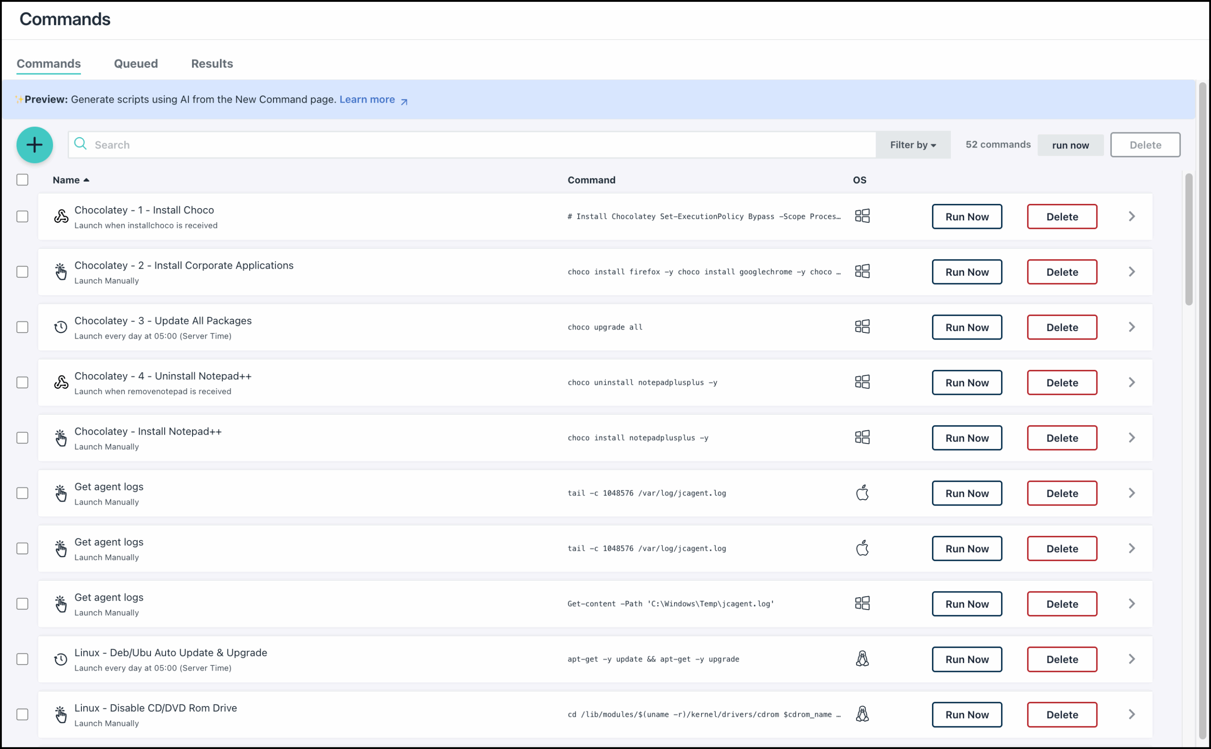
Task: Check the checkbox for Linux - Disable CD/DVD Rom Drive
Action: [x=22, y=714]
